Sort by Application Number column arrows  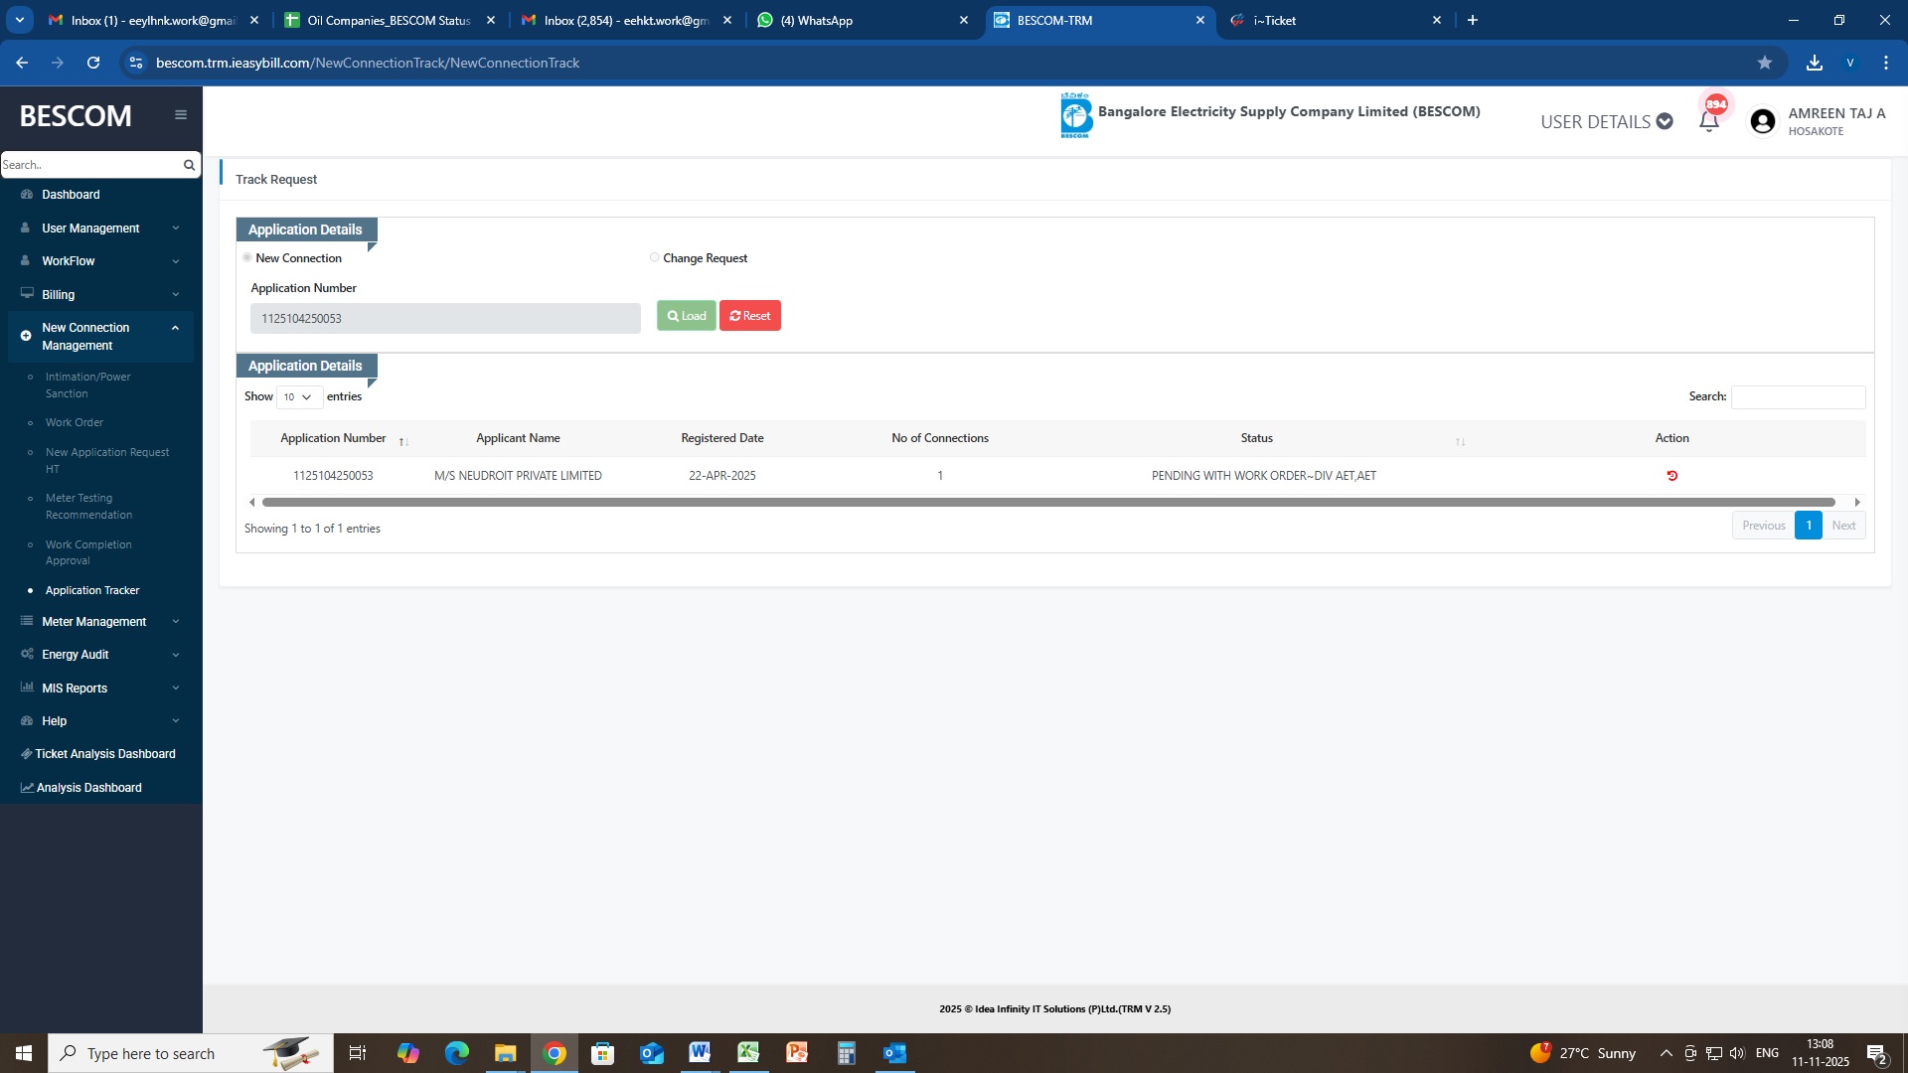403,441
